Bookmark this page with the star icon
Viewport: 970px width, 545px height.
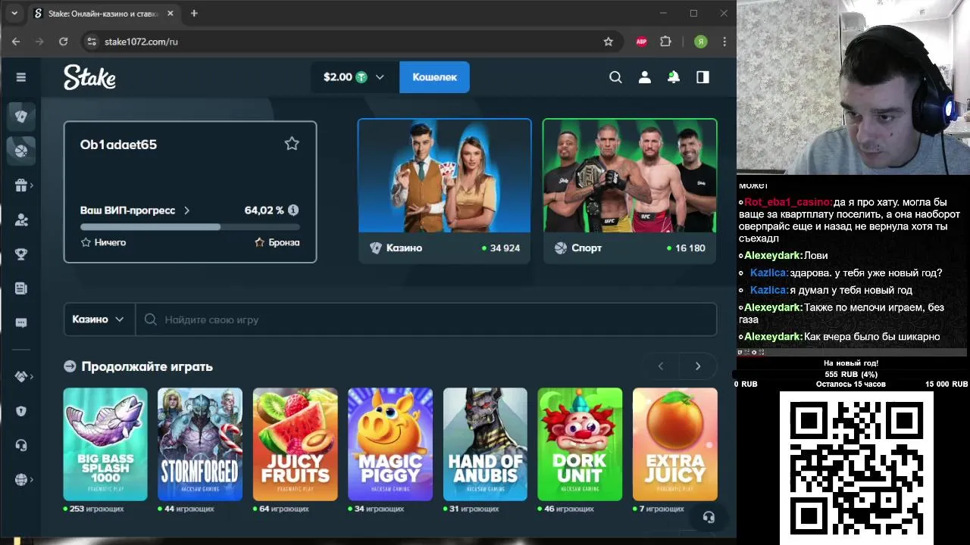point(608,42)
